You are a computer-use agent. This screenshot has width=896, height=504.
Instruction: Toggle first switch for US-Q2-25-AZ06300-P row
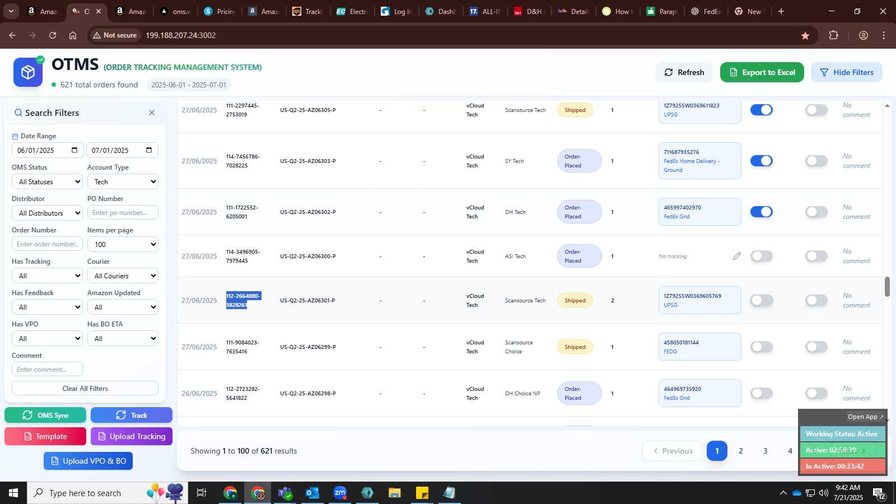(761, 256)
